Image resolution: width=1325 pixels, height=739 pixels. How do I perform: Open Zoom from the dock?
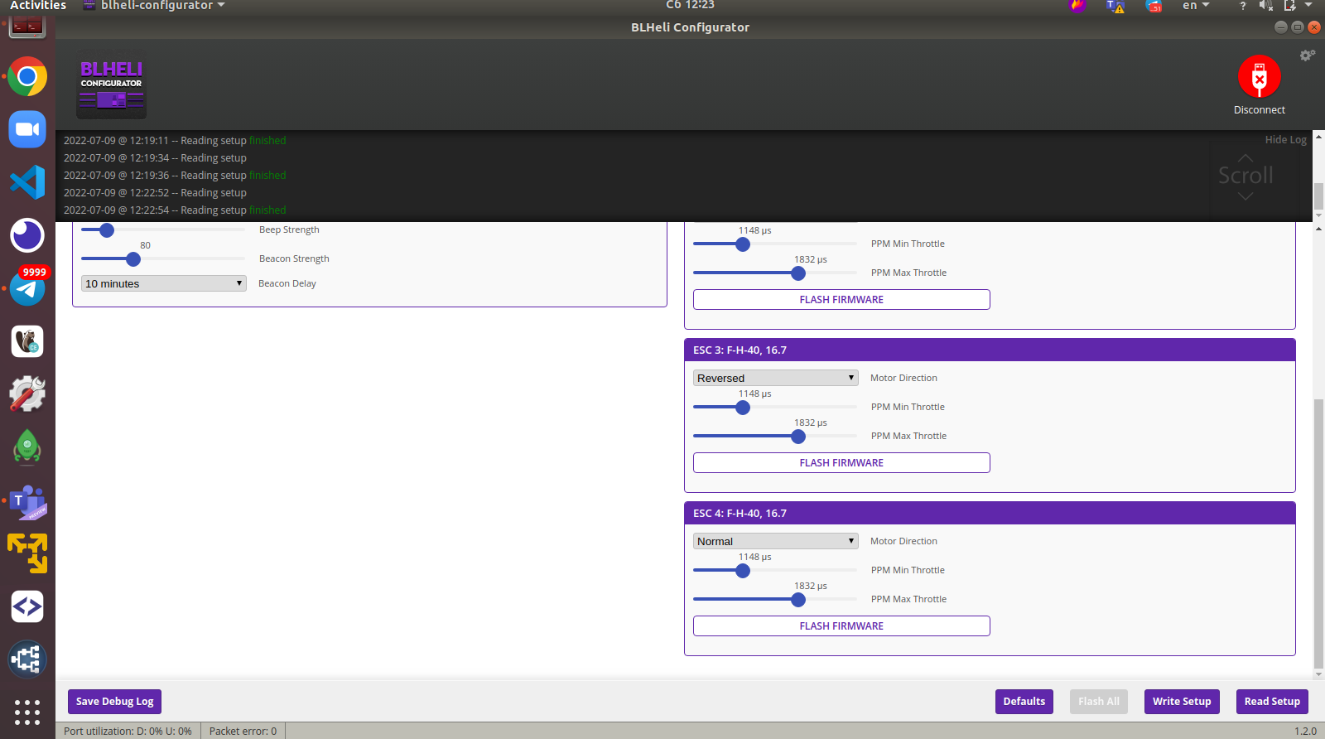(27, 129)
